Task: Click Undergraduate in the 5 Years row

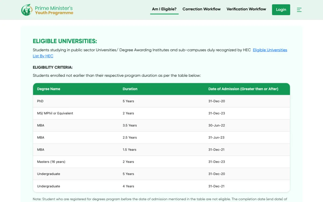Action: click(x=48, y=174)
